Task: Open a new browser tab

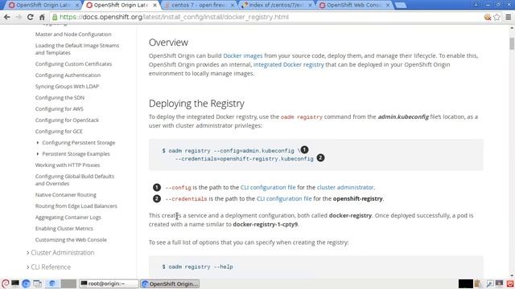Action: pos(401,5)
